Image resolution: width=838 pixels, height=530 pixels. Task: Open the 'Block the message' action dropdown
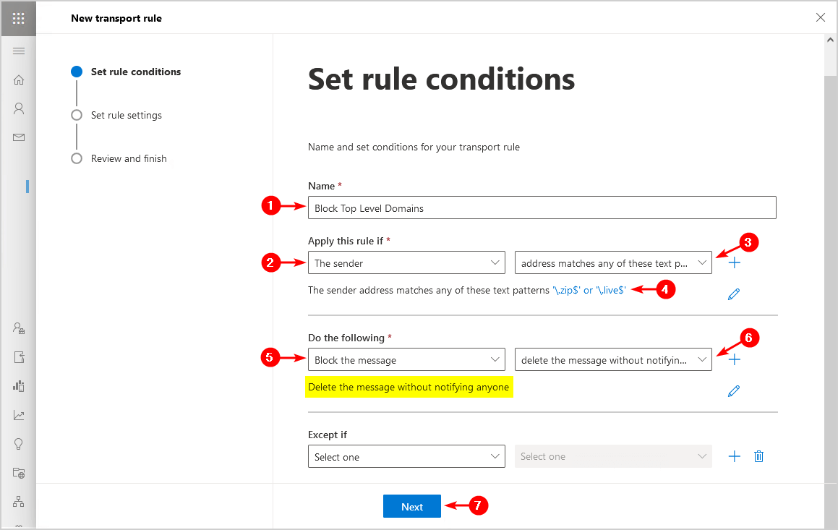click(406, 360)
